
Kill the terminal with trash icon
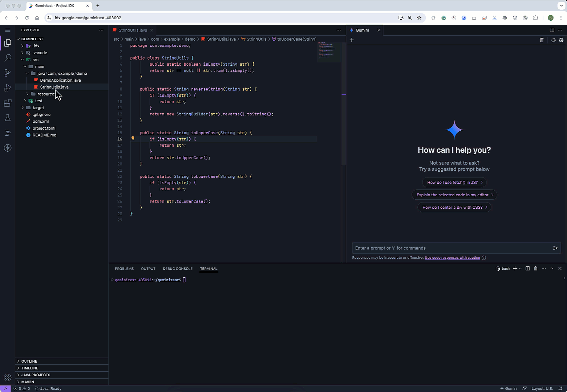535,269
